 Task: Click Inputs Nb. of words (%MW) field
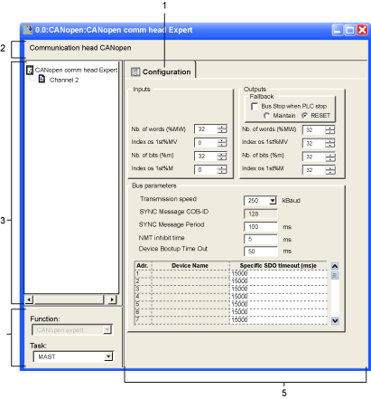pos(206,129)
